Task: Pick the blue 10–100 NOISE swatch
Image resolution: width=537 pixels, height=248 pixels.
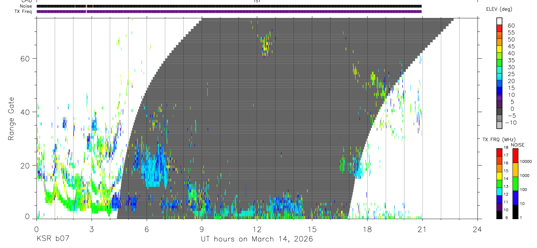Action: [x=515, y=197]
